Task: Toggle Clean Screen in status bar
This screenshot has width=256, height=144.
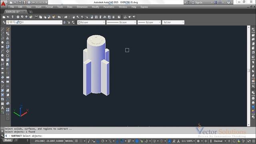Action: [x=249, y=141]
